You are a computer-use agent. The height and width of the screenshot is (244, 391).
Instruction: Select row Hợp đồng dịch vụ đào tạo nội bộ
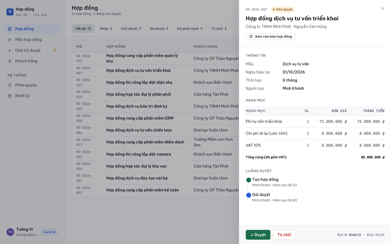point(155,178)
